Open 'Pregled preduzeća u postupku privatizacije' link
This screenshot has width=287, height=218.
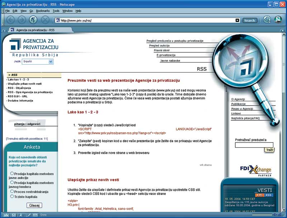pos(175,41)
